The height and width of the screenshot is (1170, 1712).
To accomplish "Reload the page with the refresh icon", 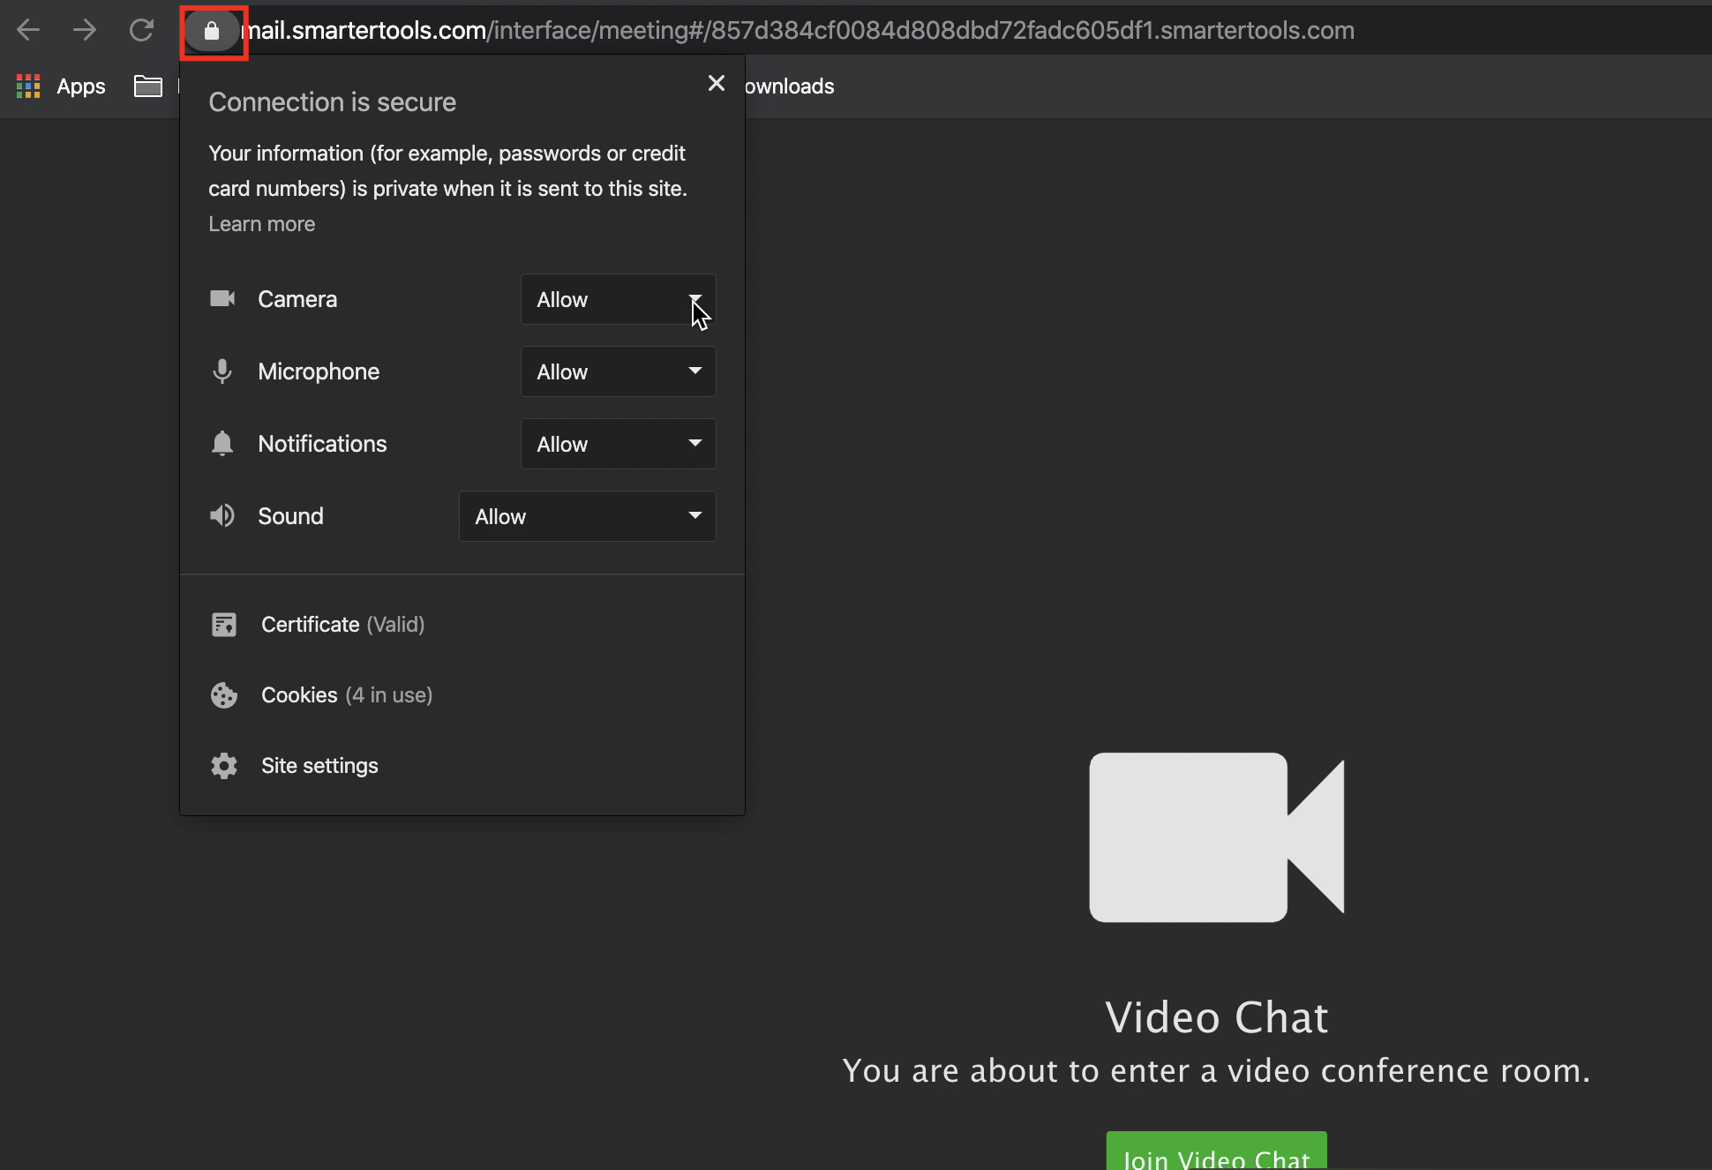I will point(141,30).
